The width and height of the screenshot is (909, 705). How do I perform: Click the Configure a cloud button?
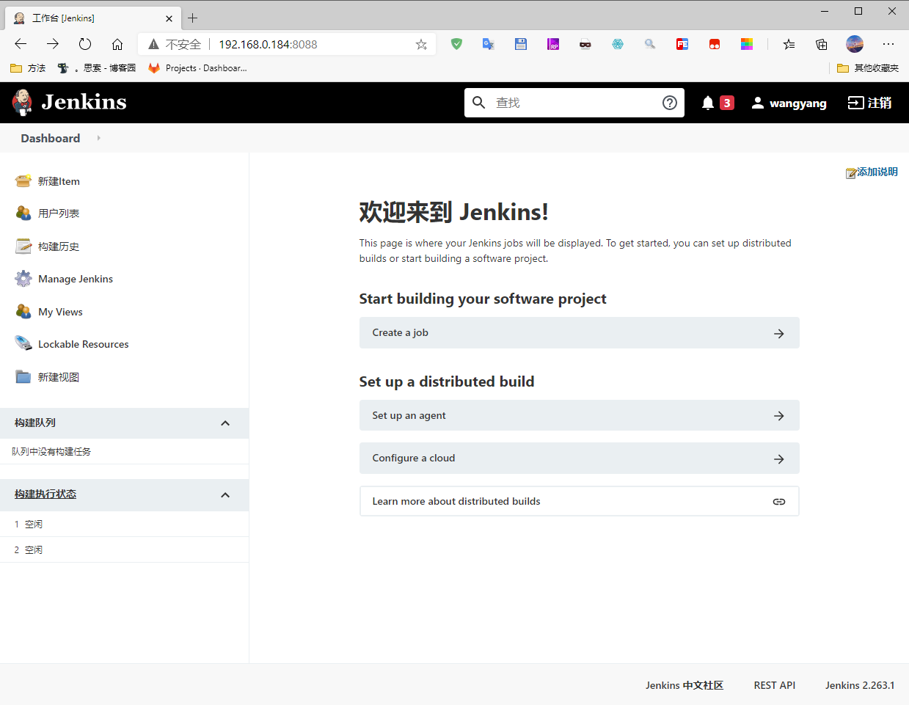coord(579,459)
